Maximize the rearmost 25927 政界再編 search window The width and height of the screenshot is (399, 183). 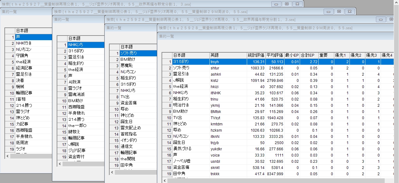287,4
